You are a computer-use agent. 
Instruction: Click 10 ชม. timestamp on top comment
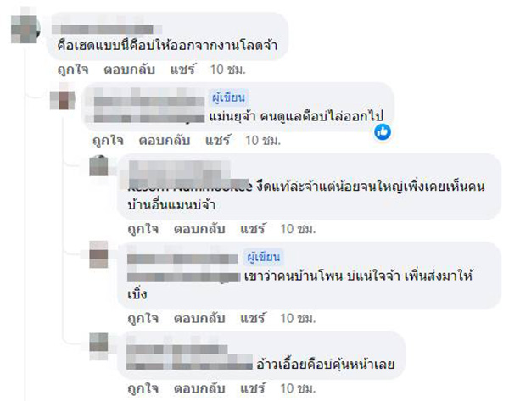(x=228, y=70)
